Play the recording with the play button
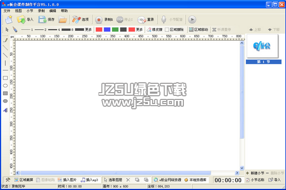The width and height of the screenshot is (286, 190). tap(192, 19)
